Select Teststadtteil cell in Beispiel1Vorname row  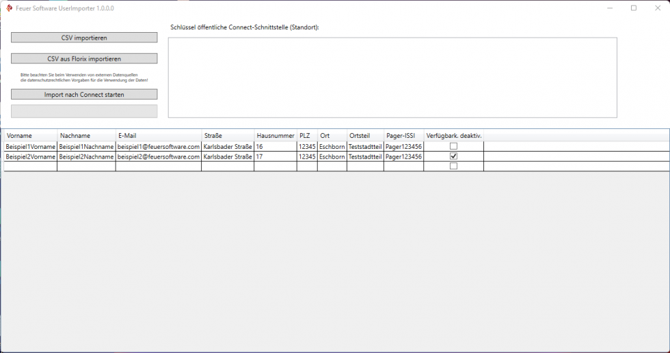click(365, 146)
